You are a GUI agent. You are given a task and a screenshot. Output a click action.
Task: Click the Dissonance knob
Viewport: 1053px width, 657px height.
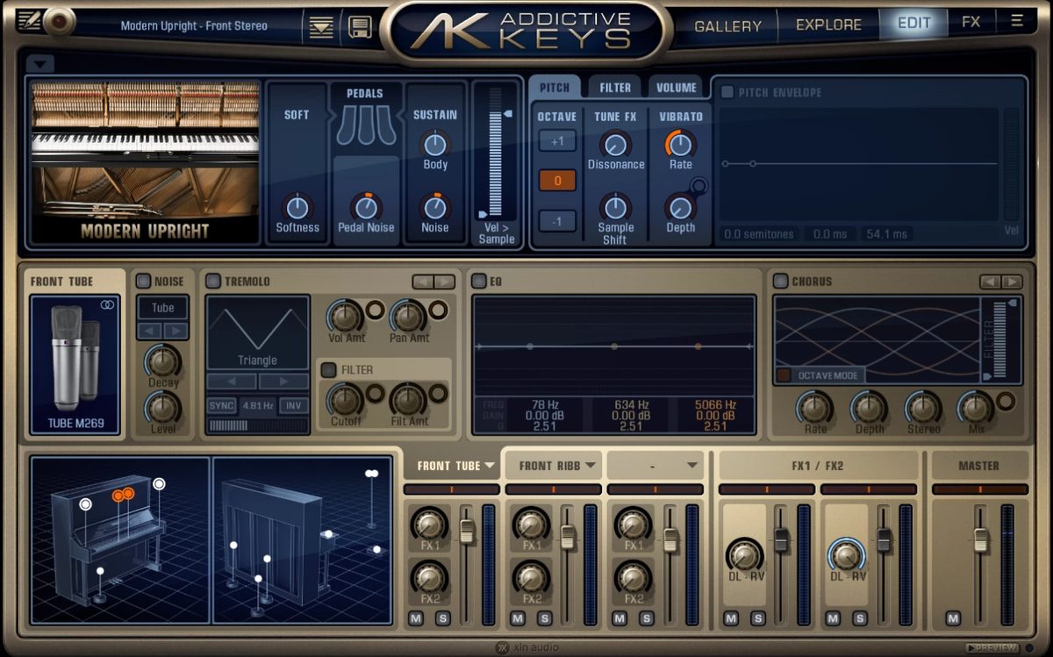pyautogui.click(x=616, y=144)
